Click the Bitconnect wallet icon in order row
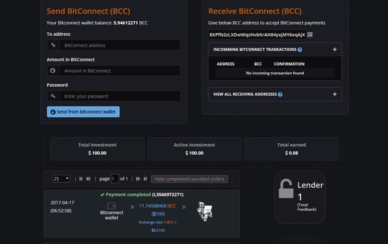The image size is (388, 244). point(112,206)
